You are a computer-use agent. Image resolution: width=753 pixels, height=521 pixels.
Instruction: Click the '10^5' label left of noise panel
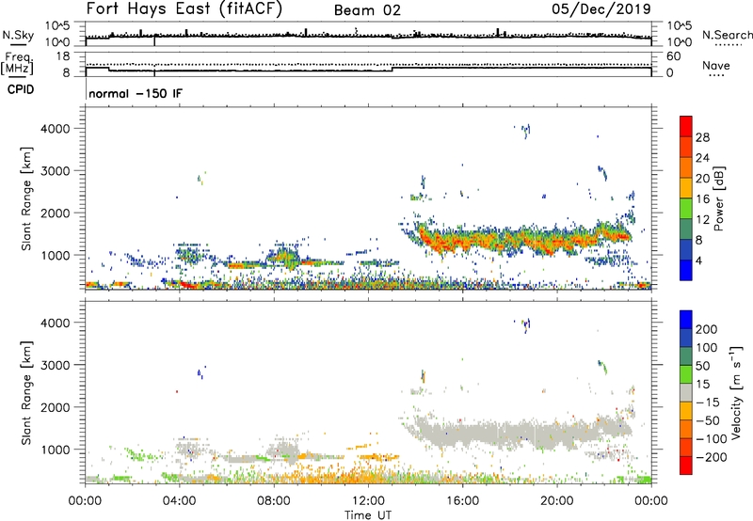(57, 26)
